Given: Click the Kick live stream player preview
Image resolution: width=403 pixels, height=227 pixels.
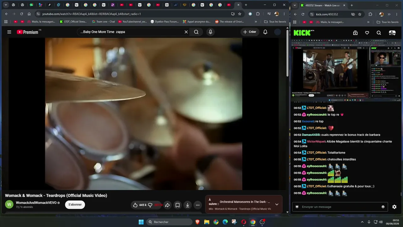Looking at the screenshot, I should click(346, 70).
